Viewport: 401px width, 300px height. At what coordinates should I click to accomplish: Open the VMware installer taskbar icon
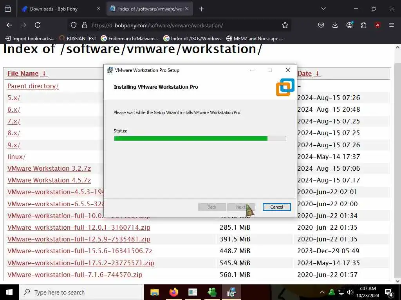pyautogui.click(x=231, y=292)
